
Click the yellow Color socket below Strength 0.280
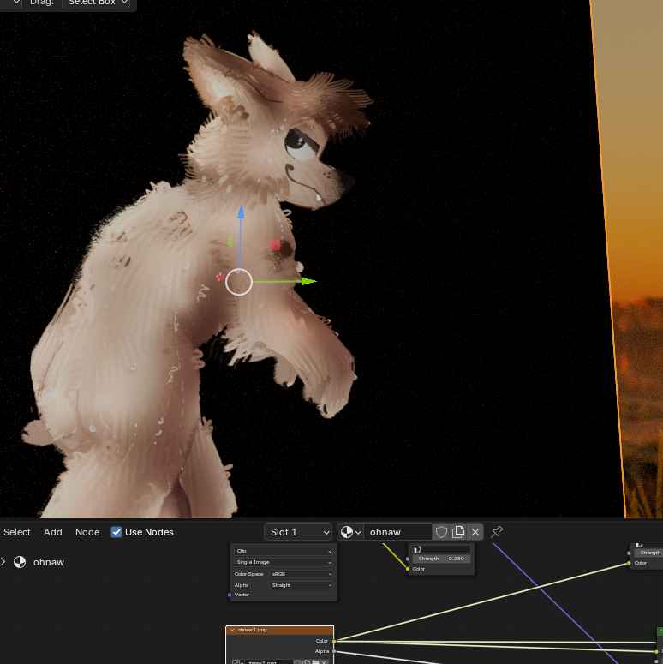408,569
